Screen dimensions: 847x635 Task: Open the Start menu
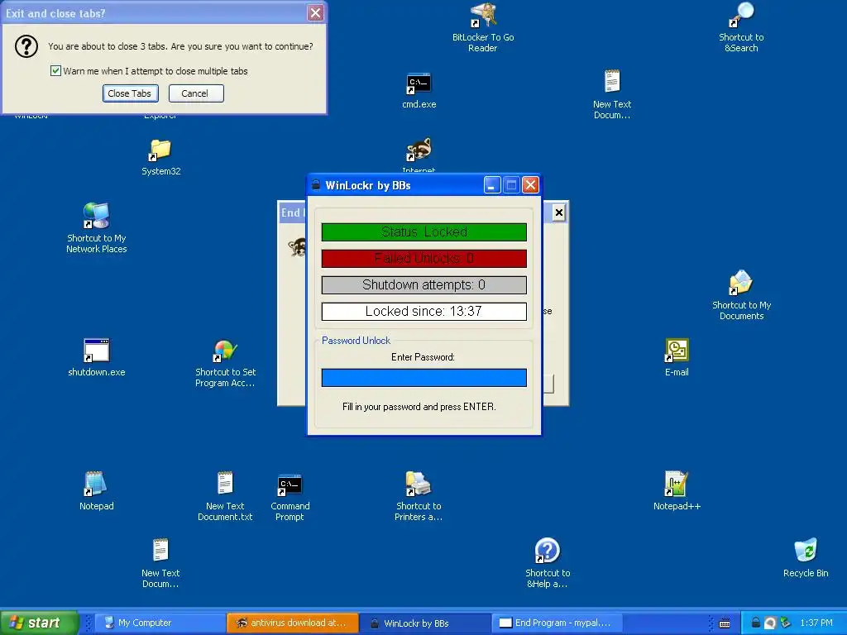click(39, 623)
